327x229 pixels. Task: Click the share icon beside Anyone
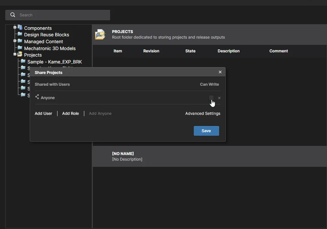[x=37, y=97]
